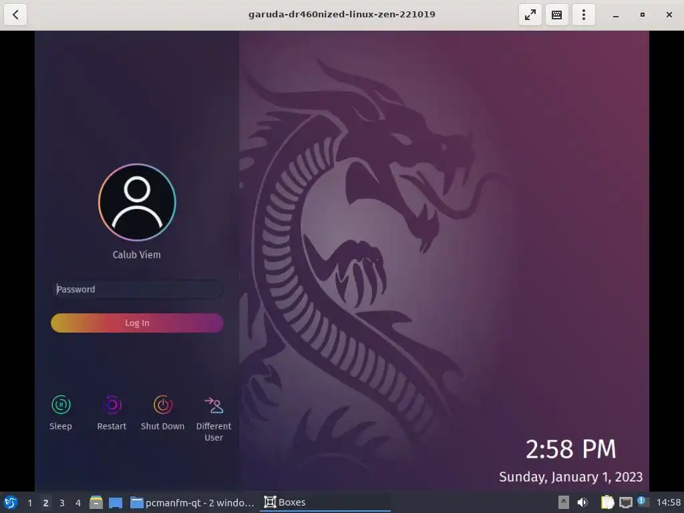Screen dimensions: 684x513
Task: Click the eject removable media tray icon
Action: click(564, 502)
